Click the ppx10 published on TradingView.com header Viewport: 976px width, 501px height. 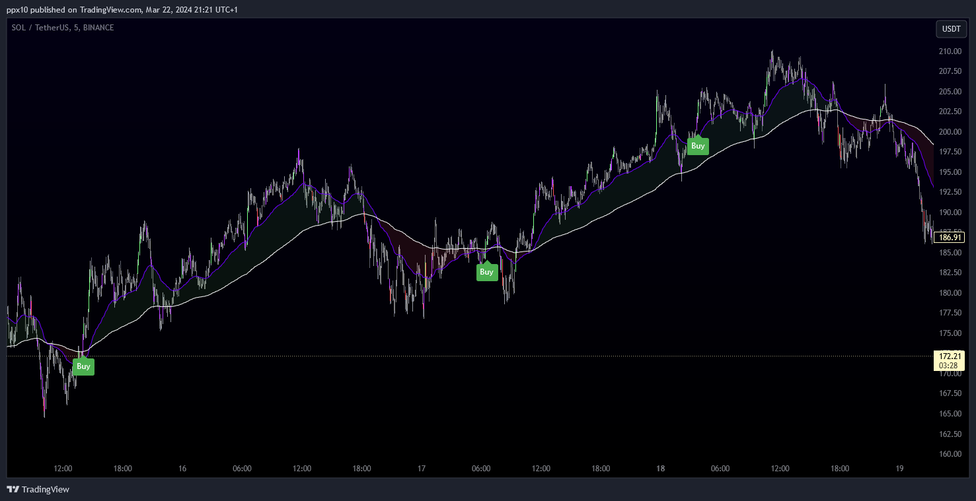[122, 10]
